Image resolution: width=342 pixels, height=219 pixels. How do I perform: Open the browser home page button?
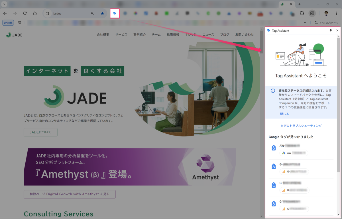click(35, 13)
